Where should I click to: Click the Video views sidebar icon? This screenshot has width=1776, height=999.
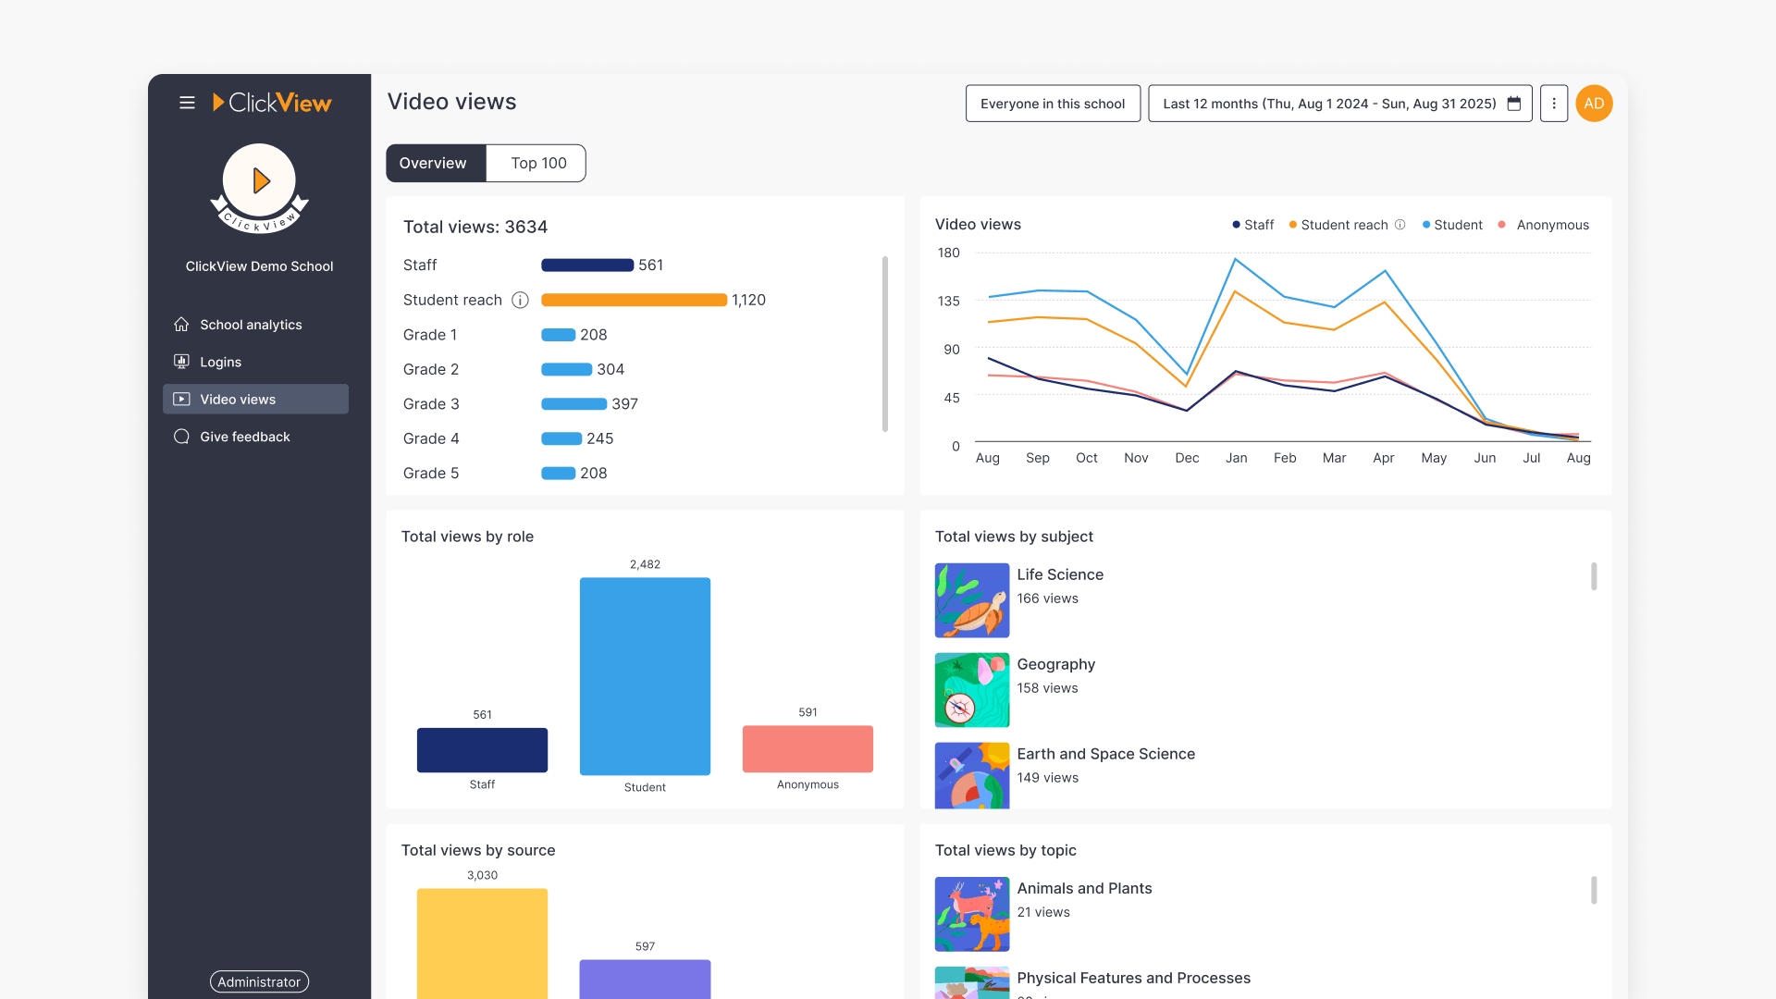pos(181,399)
